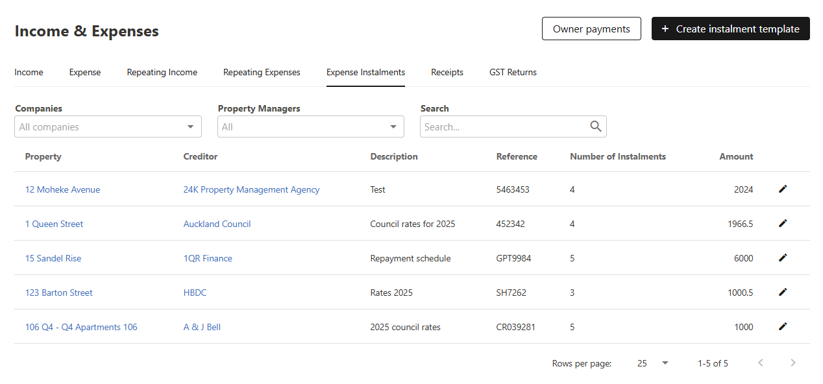Open 24K Property Management Agency link
The height and width of the screenshot is (384, 823).
coord(251,189)
